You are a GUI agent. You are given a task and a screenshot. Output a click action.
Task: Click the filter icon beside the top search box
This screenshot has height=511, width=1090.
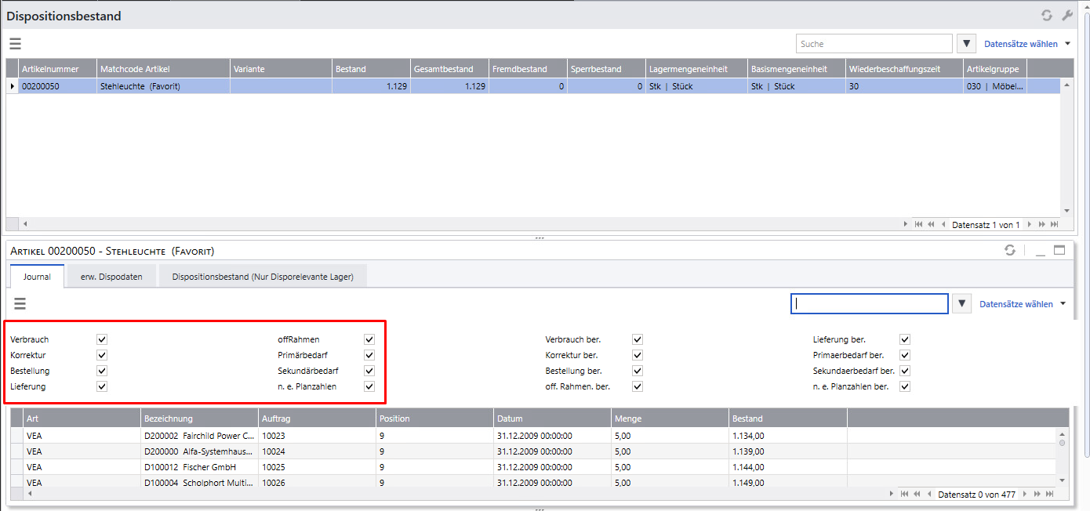pyautogui.click(x=967, y=44)
